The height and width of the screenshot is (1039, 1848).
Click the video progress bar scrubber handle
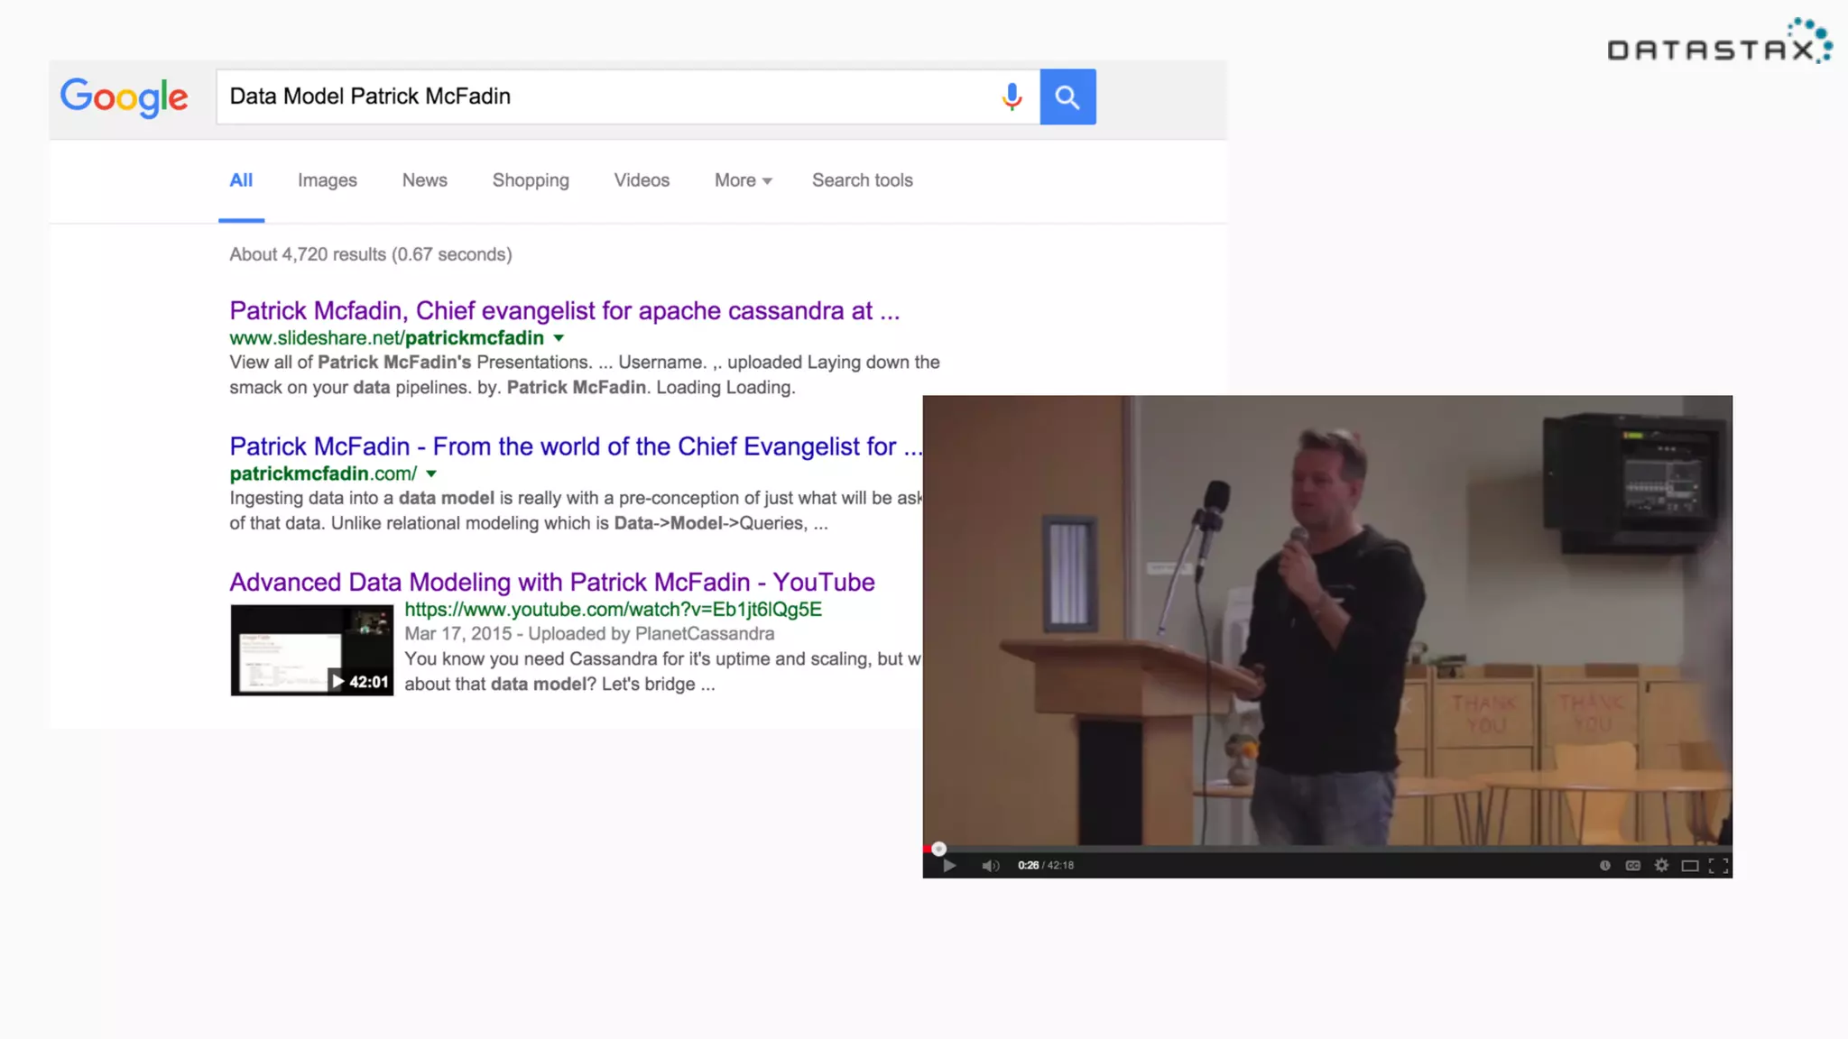click(938, 849)
